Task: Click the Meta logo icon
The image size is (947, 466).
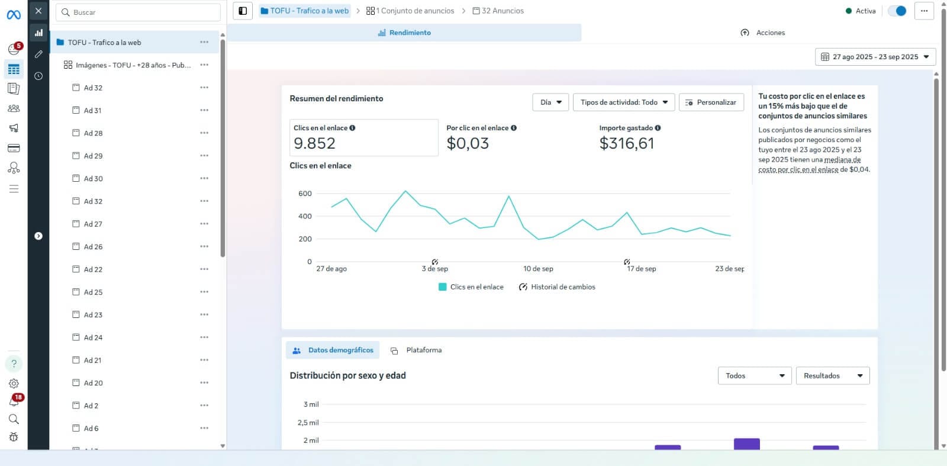Action: pyautogui.click(x=14, y=15)
